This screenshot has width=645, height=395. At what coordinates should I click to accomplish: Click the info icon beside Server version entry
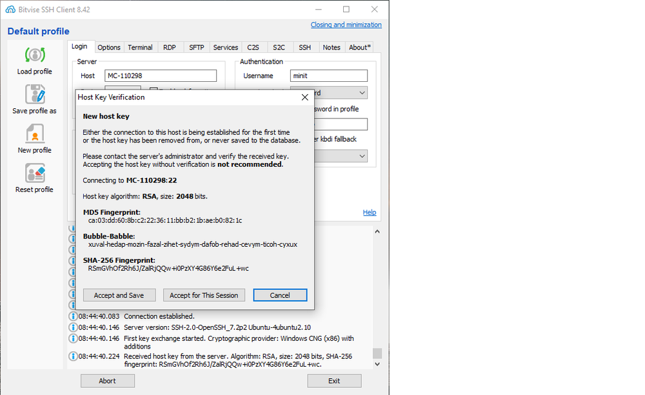pyautogui.click(x=72, y=329)
